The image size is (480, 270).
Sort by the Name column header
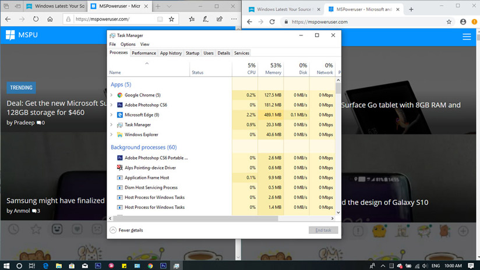[149, 69]
